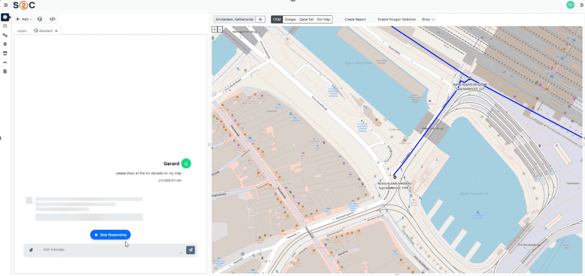Switch basemap to Esri Map
Viewport: 585px width, 276px height.
(x=323, y=19)
